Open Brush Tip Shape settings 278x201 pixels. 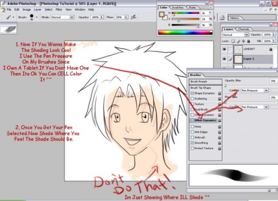coord(205,88)
